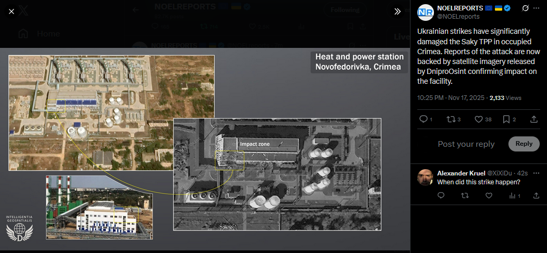547x253 pixels.
Task: Share the NOELREPORTS post
Action: click(x=534, y=119)
